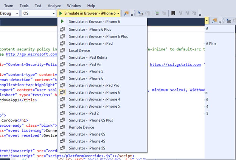Viewport: 236px width, 160px height.
Task: Select Simulate in Browser - iPad
Action: point(102,43)
